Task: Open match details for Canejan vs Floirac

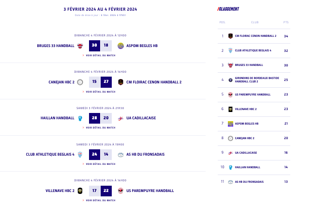Action: (100, 91)
